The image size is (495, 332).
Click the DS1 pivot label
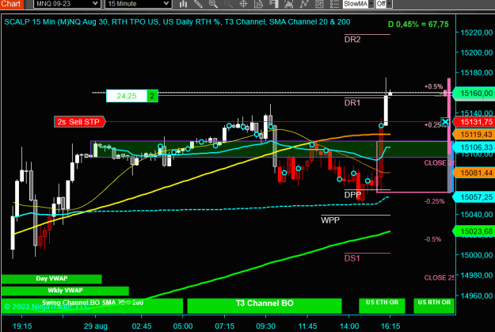click(352, 258)
